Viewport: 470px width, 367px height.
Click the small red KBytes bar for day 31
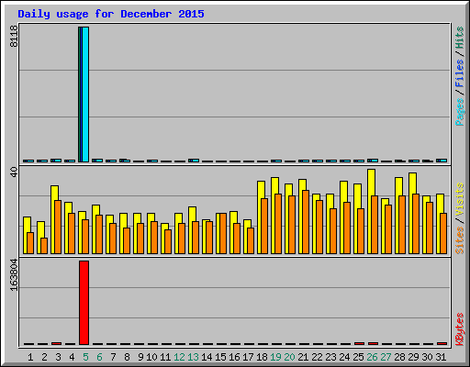pyautogui.click(x=442, y=343)
